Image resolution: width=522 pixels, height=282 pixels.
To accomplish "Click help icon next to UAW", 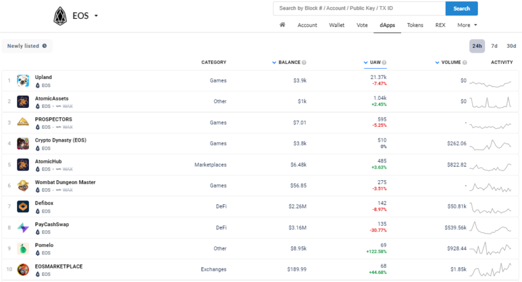I will pos(384,63).
